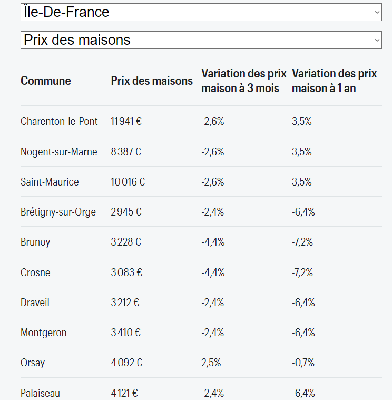Select the Nogent-sur-Marne commune cell
The width and height of the screenshot is (392, 400).
coord(59,152)
